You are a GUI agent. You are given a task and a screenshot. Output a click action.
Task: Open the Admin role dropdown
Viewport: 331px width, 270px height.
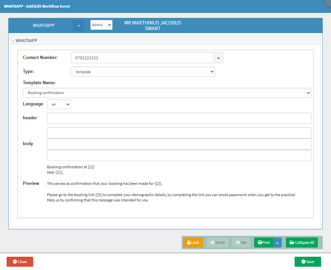click(101, 25)
